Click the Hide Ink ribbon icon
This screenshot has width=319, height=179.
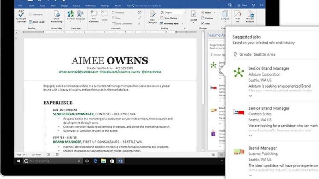tap(238, 16)
